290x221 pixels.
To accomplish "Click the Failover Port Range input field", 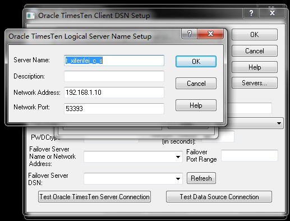I will tap(250, 155).
